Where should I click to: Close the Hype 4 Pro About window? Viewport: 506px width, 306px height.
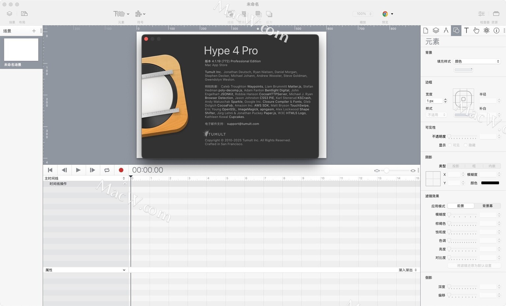point(146,39)
